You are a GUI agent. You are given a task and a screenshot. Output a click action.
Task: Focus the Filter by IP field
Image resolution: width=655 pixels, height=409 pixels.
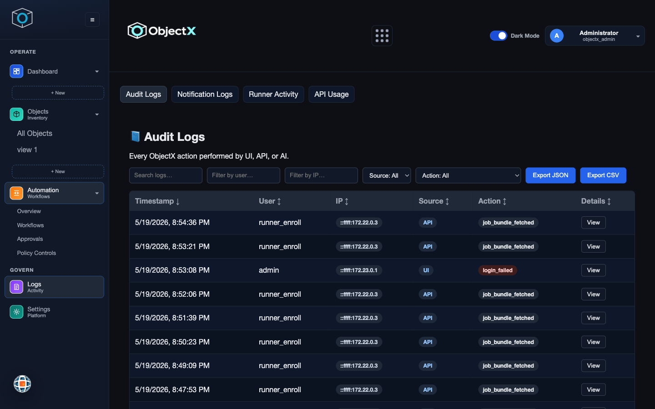coord(321,175)
